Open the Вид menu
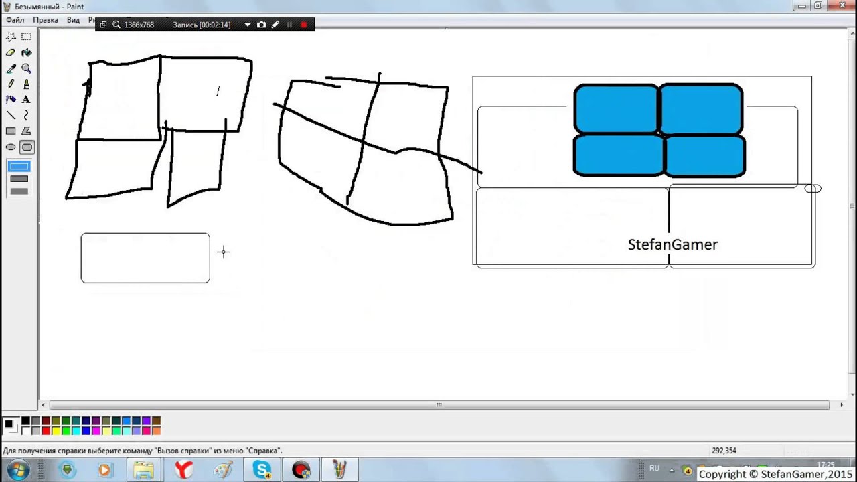 (x=73, y=20)
